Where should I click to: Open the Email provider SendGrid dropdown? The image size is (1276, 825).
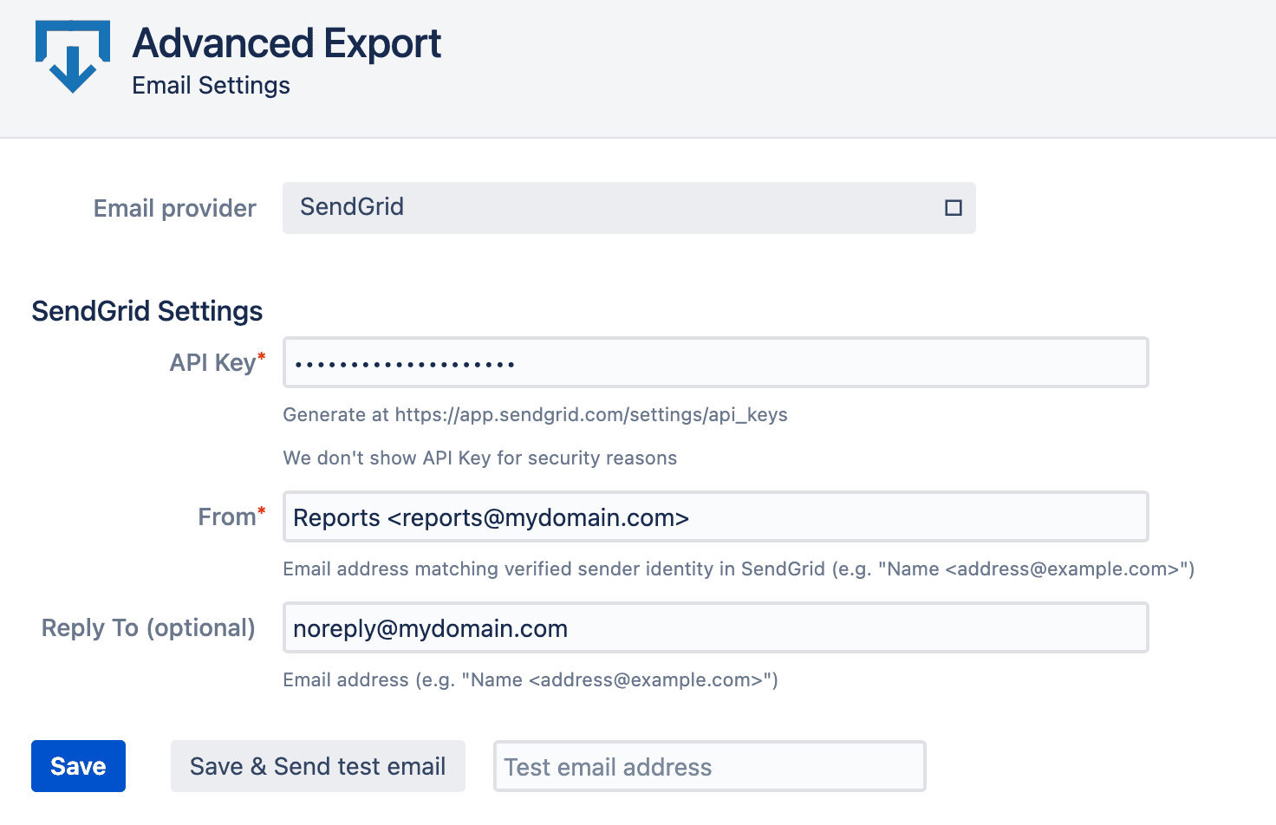pyautogui.click(x=629, y=208)
